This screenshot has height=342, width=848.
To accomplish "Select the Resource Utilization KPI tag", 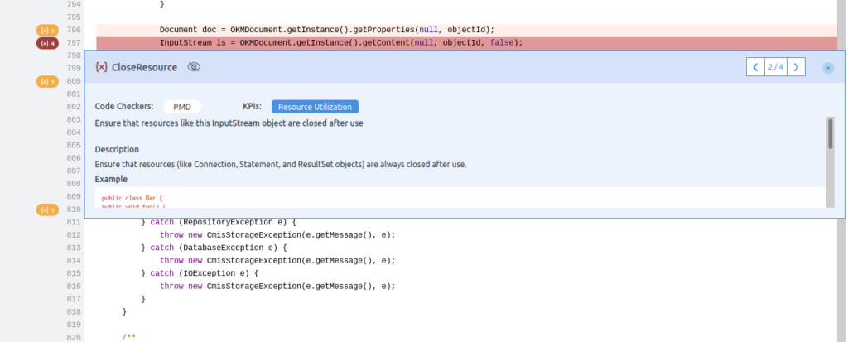I will [315, 107].
